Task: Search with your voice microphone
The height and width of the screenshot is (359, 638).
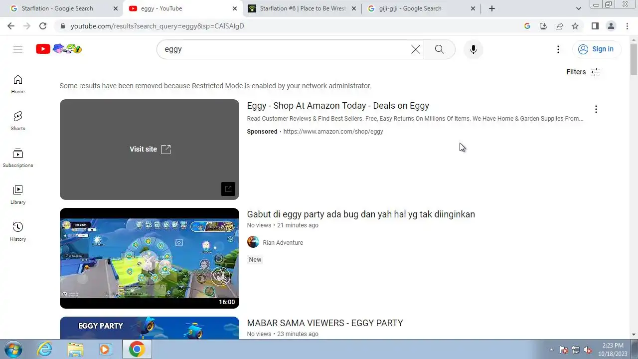Action: (473, 49)
